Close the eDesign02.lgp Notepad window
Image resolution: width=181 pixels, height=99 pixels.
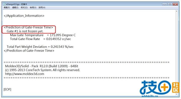[175, 4]
